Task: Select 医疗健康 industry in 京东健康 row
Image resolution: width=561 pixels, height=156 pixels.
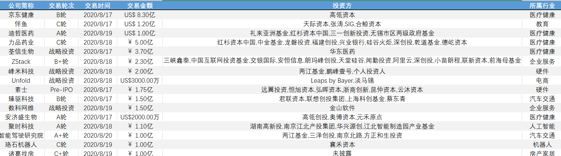Action: click(542, 15)
